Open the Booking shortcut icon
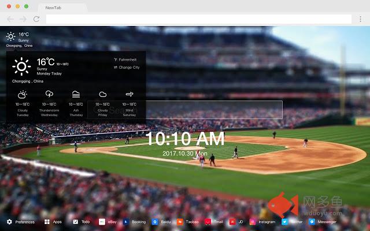Viewport: 370px width, 231px height. pyautogui.click(x=125, y=222)
